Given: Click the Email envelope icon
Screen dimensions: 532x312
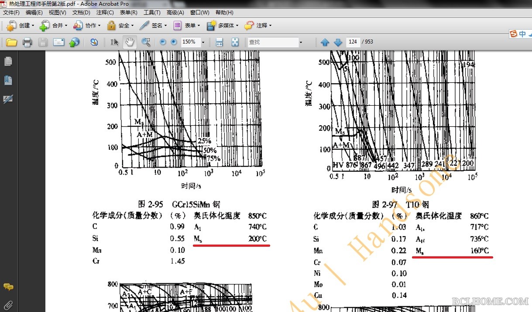Looking at the screenshot, I should 58,42.
